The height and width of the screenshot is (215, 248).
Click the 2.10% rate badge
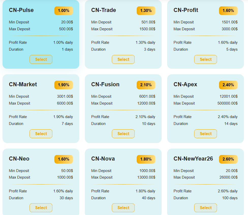point(146,85)
